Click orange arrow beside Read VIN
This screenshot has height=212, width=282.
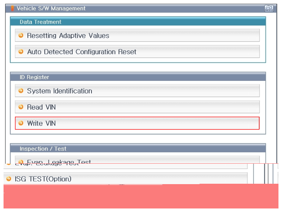pos(21,107)
